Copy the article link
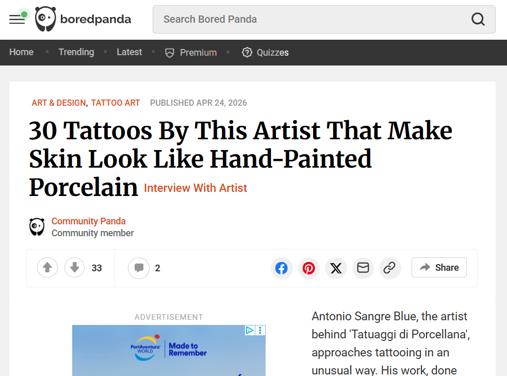Viewport: 507px width, 376px height. pos(390,268)
